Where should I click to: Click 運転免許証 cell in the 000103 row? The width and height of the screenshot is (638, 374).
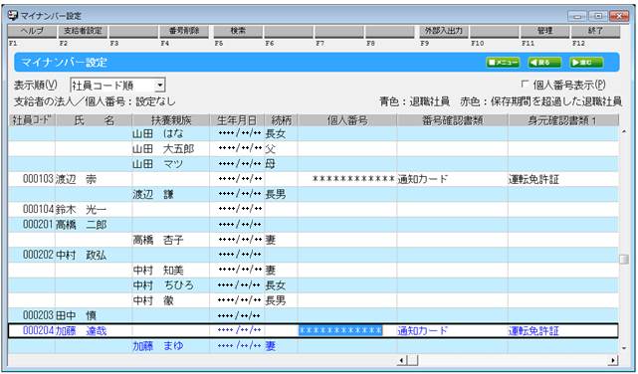click(562, 179)
